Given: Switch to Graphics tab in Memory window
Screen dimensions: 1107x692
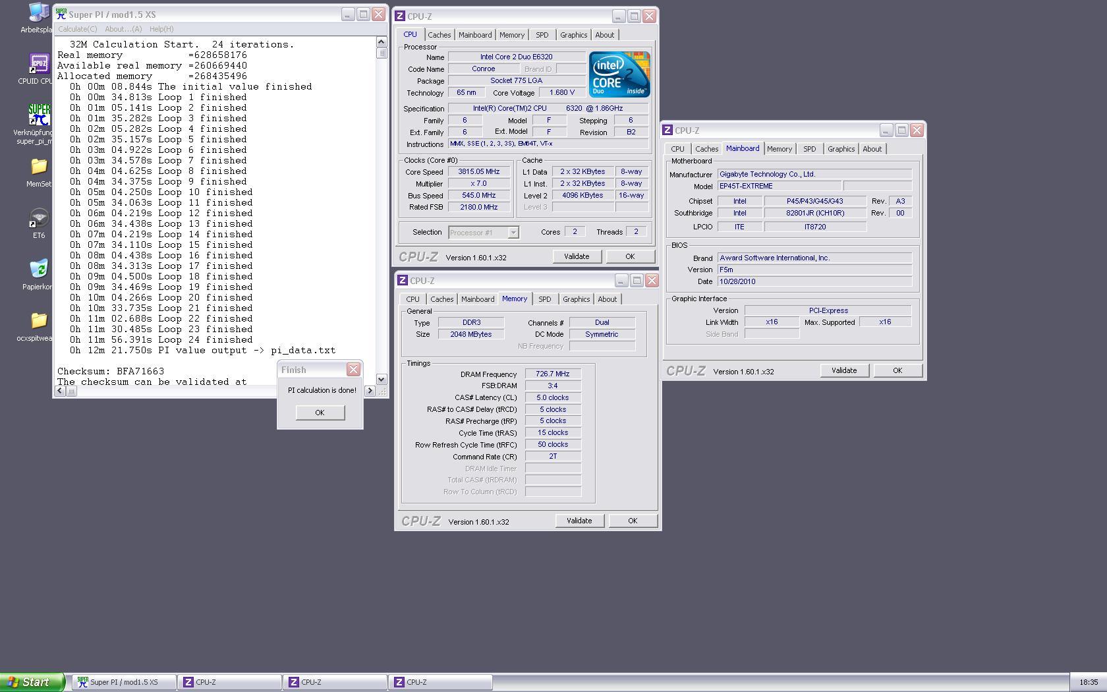Looking at the screenshot, I should (576, 299).
